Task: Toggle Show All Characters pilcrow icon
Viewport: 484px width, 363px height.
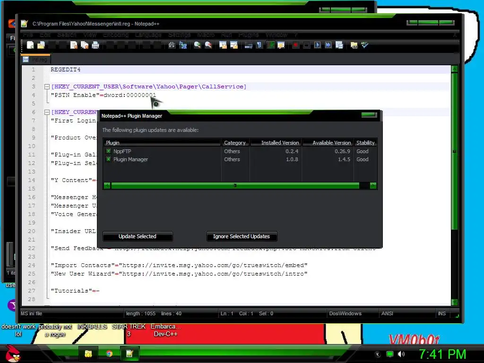Action: pos(259,45)
